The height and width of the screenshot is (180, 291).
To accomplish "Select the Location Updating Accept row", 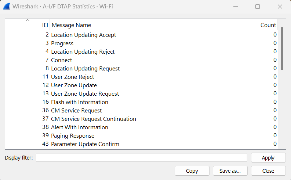I will click(84, 35).
